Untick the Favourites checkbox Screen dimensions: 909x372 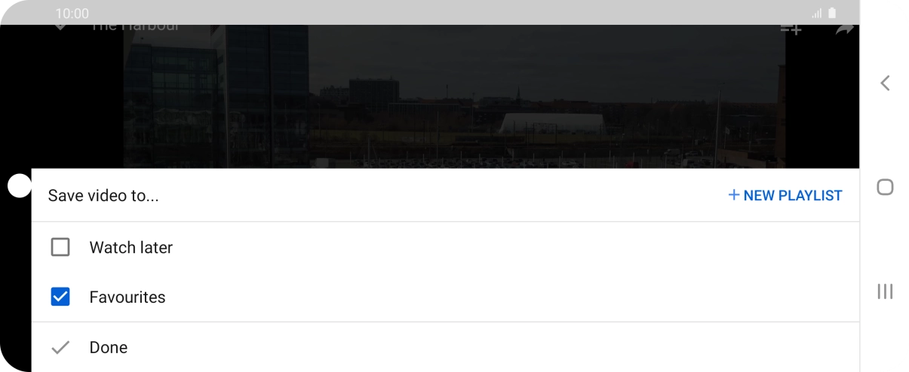point(60,297)
